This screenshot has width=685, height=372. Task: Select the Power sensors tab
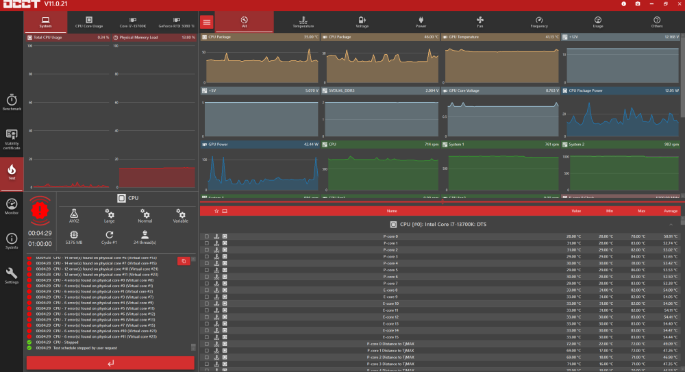421,22
